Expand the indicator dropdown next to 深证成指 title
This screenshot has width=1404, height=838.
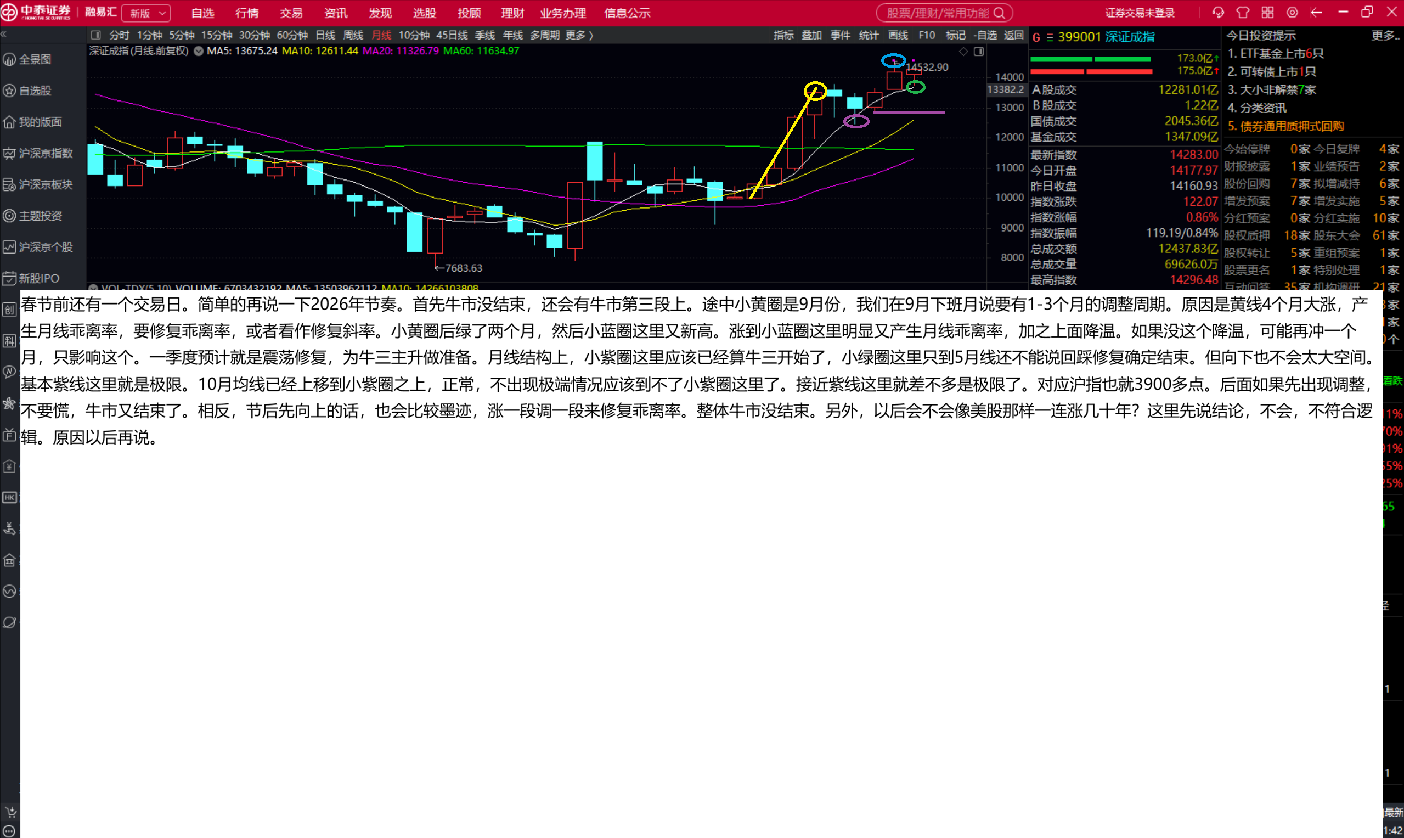(199, 51)
